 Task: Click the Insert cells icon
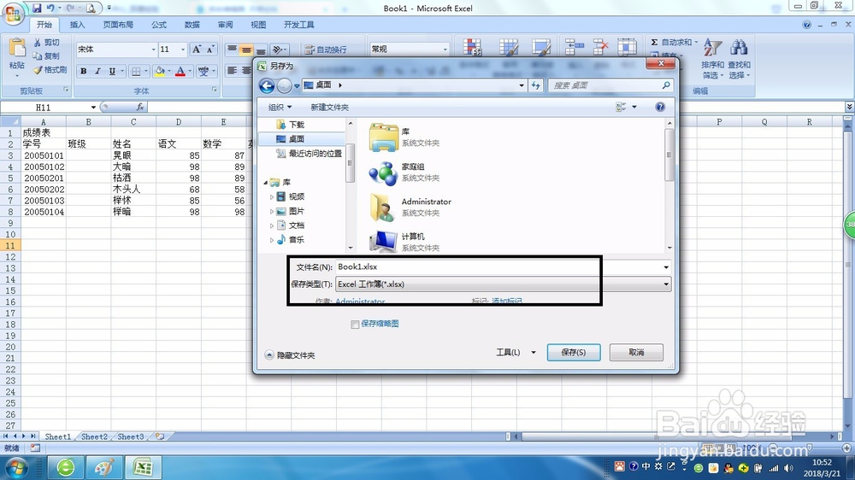[x=574, y=47]
